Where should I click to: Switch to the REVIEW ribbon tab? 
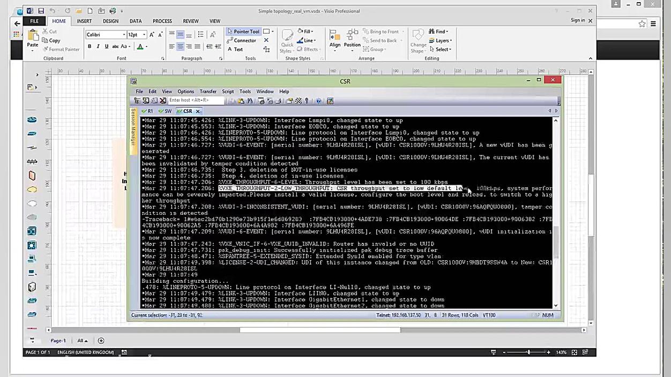[191, 21]
